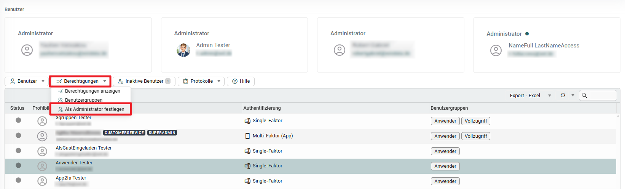625x189 pixels.
Task: Click status dot of Anwender Tester row
Action: 18,165
